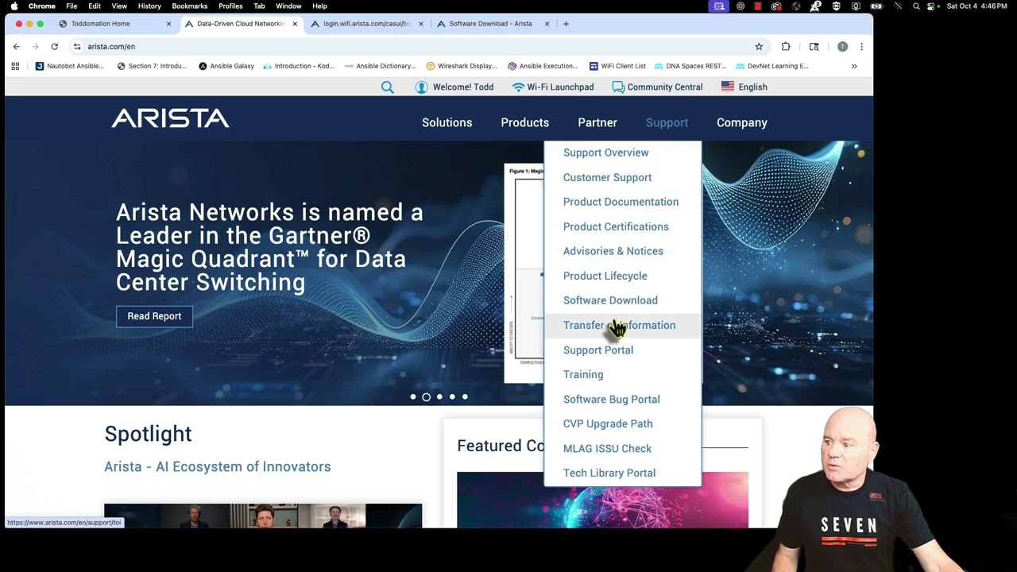Open the Products navigation menu

tap(524, 122)
